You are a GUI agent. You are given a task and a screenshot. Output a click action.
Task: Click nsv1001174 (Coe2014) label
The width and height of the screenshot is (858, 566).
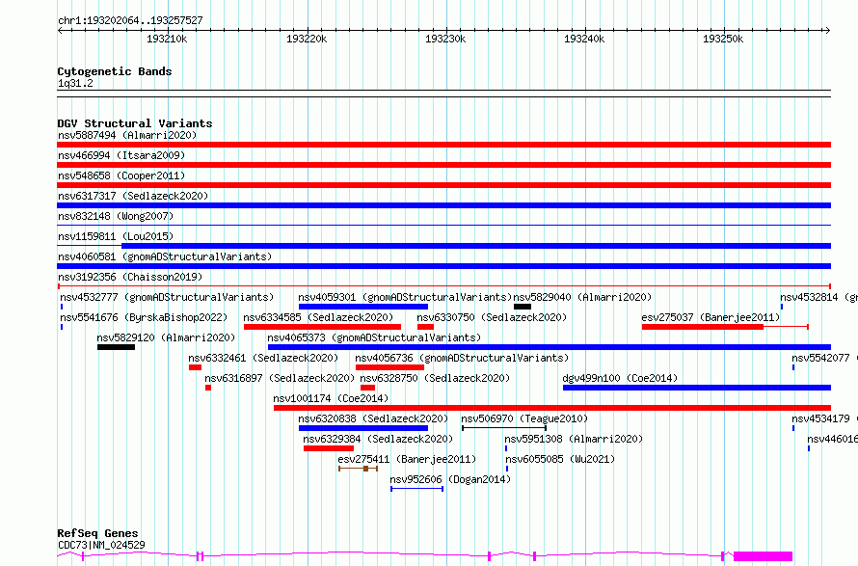[331, 398]
